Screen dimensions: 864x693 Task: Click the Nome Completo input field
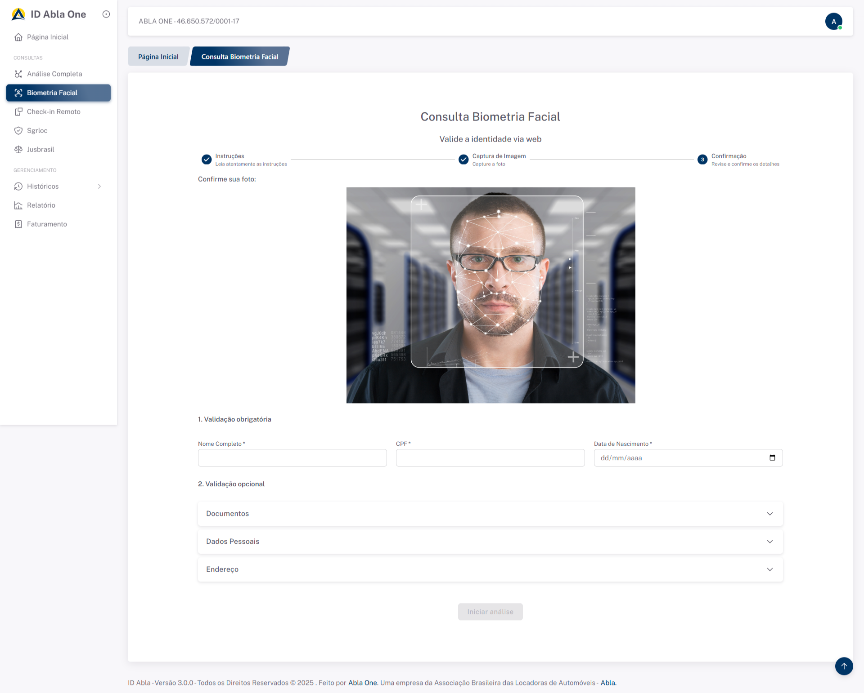click(x=292, y=458)
